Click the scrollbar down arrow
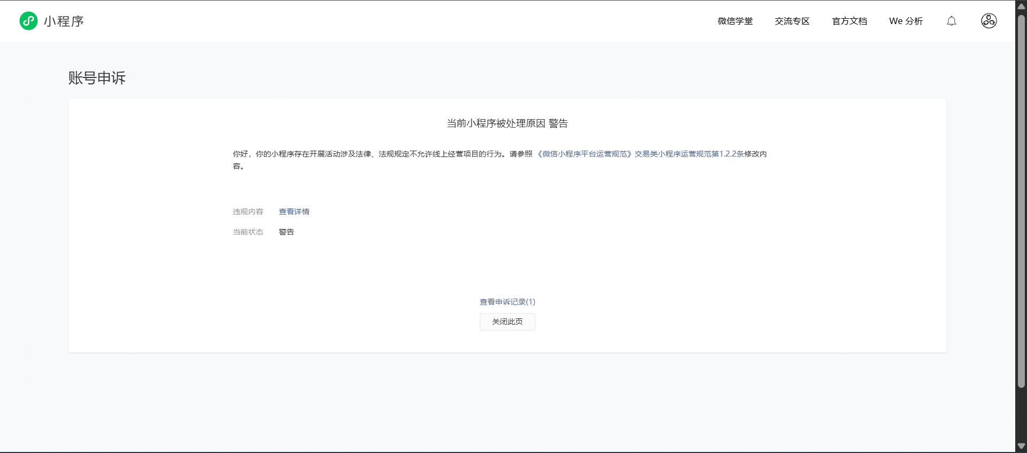1027x453 pixels. click(1021, 446)
